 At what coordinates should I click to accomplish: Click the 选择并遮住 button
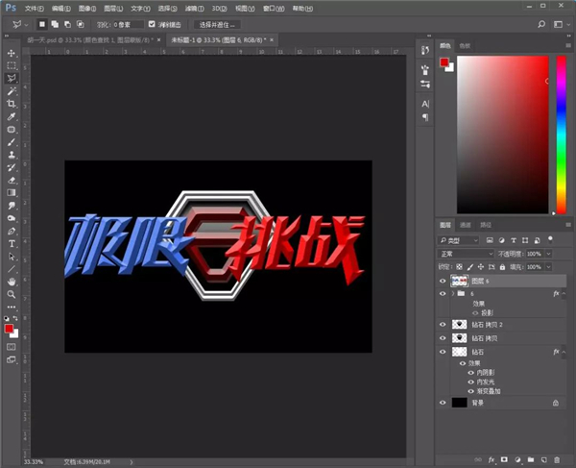click(217, 25)
